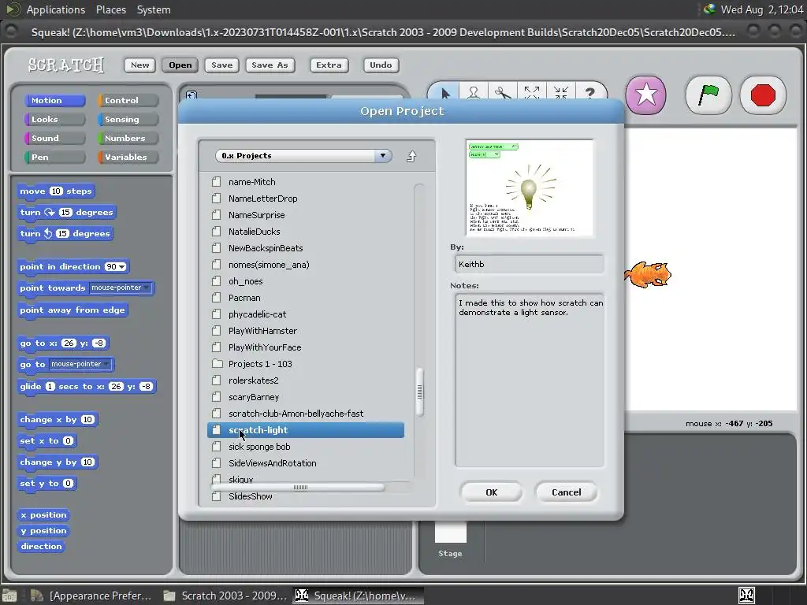Click the Applications menu logo icon

click(x=13, y=9)
